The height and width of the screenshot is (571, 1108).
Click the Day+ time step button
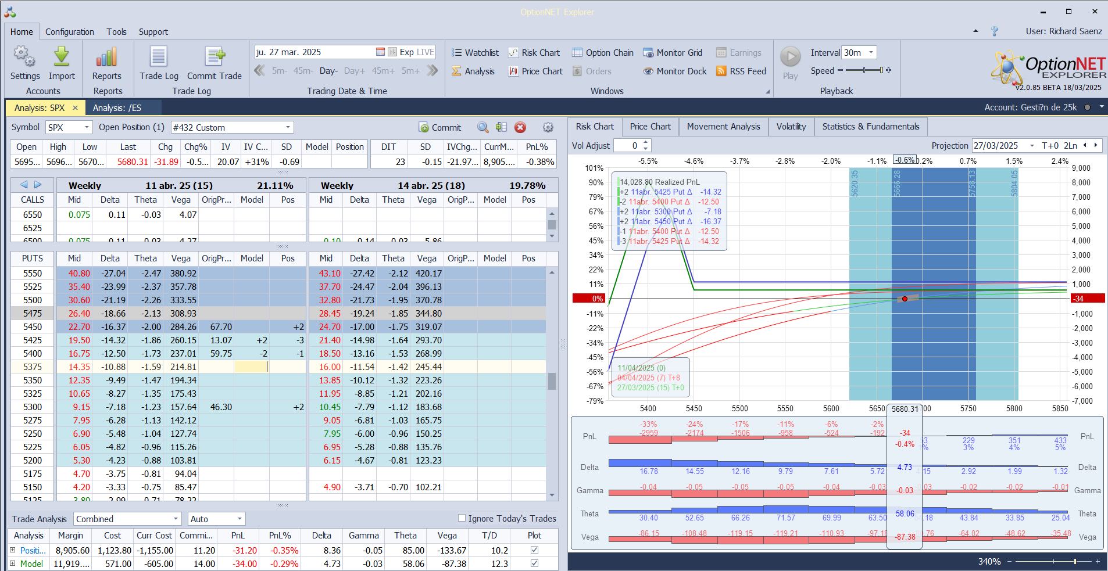click(355, 71)
